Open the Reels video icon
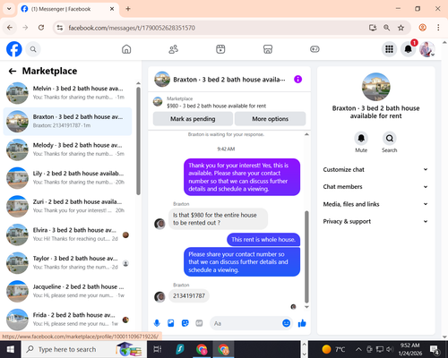The width and height of the screenshot is (448, 358). click(x=220, y=49)
